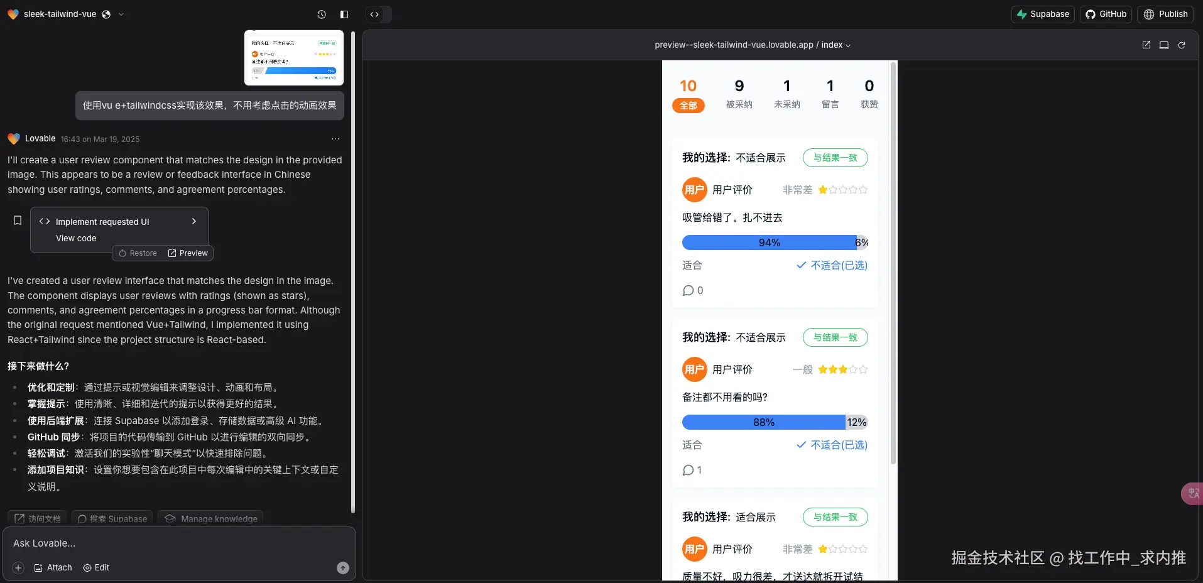Click the 12% segment of the second bar
This screenshot has height=583, width=1203.
857,422
